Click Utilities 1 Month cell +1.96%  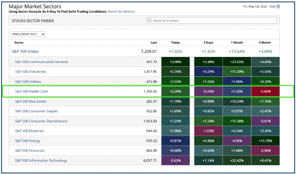click(x=237, y=81)
